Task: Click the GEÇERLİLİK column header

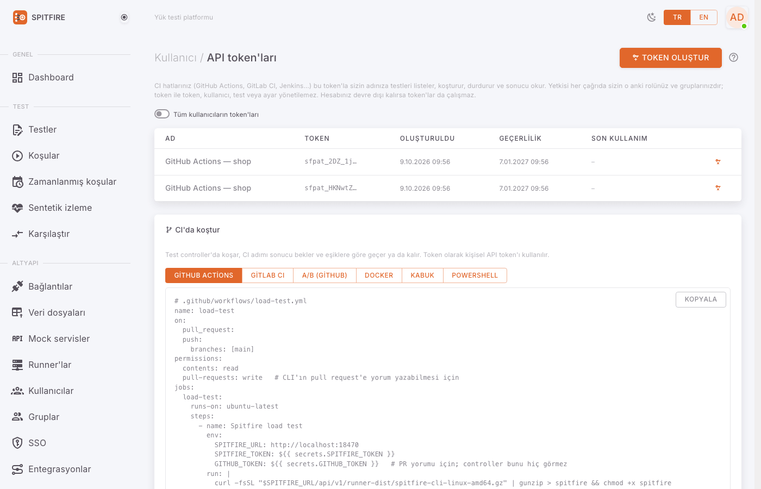Action: [520, 139]
